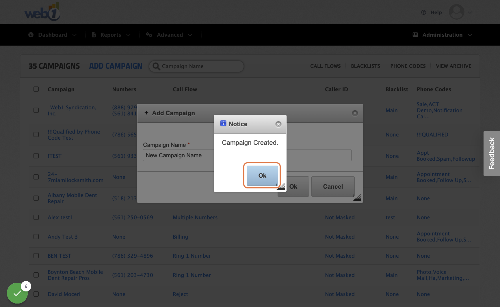The image size is (500, 307).
Task: Check the BEN TEST checkbox
Action: point(36,256)
